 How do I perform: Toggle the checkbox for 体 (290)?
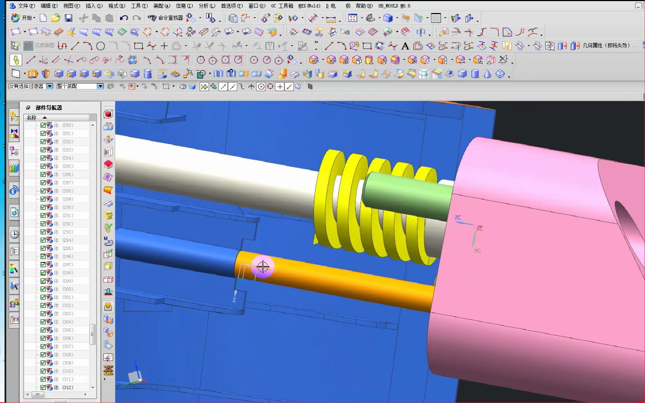pyautogui.click(x=43, y=207)
